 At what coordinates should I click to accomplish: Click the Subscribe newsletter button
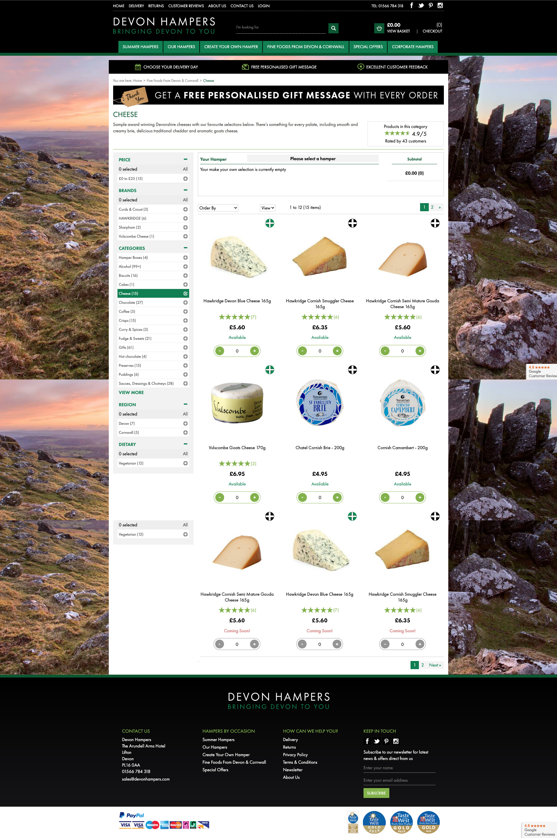coord(376,793)
